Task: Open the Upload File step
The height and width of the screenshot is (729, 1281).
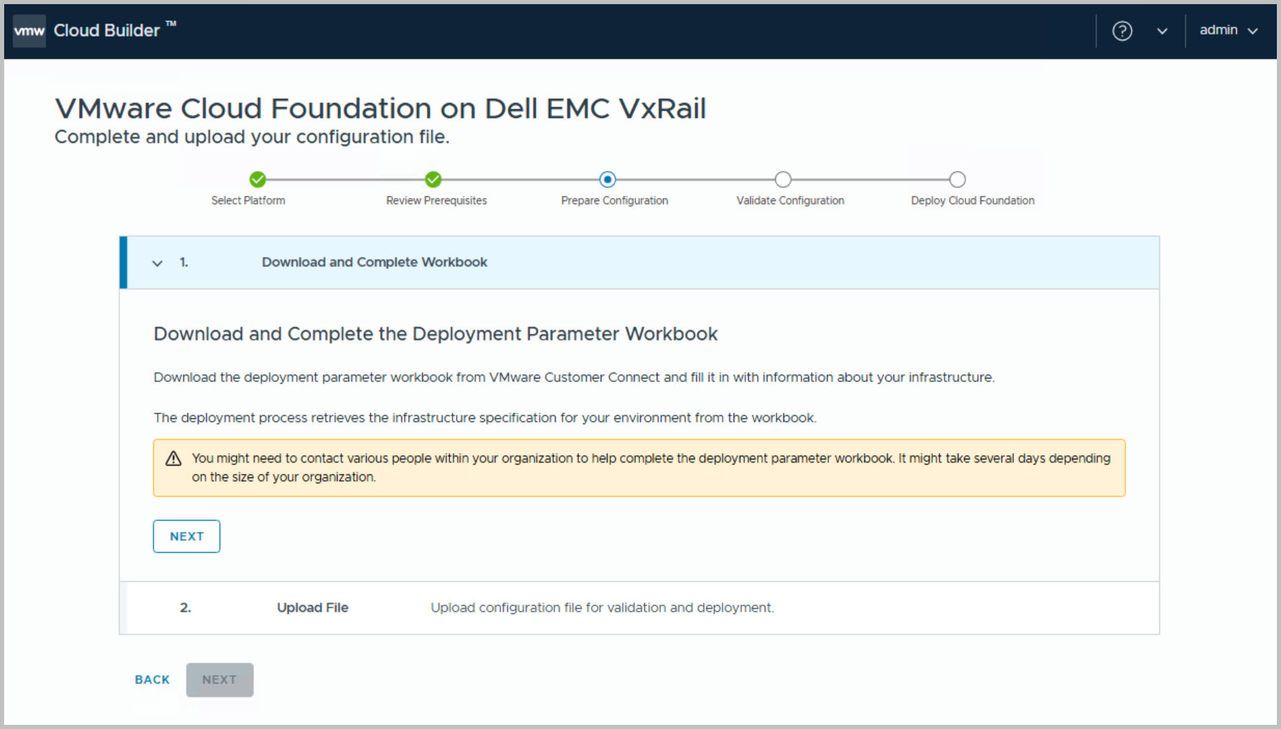Action: pos(313,607)
